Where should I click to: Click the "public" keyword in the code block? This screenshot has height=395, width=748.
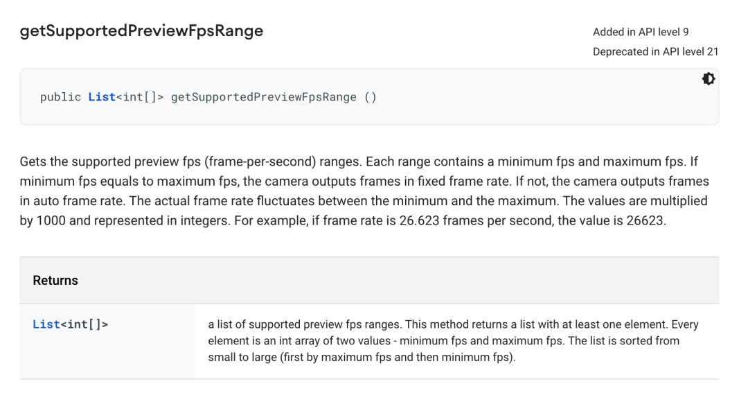pos(60,97)
